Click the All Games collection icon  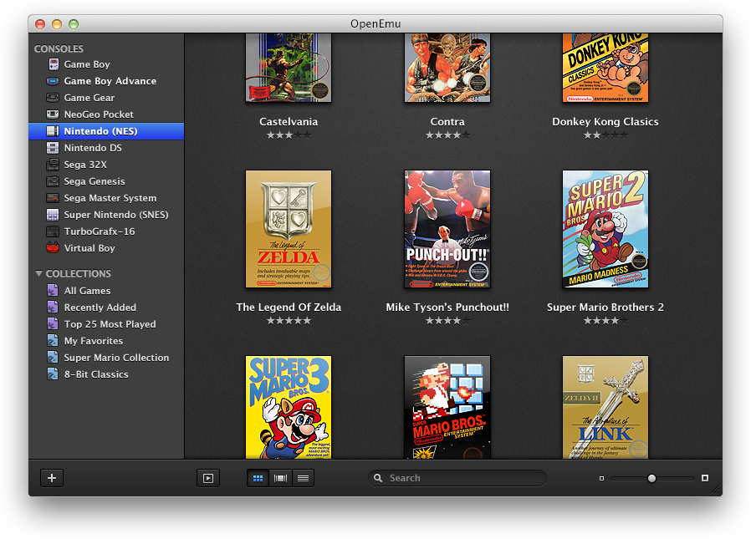click(x=53, y=291)
